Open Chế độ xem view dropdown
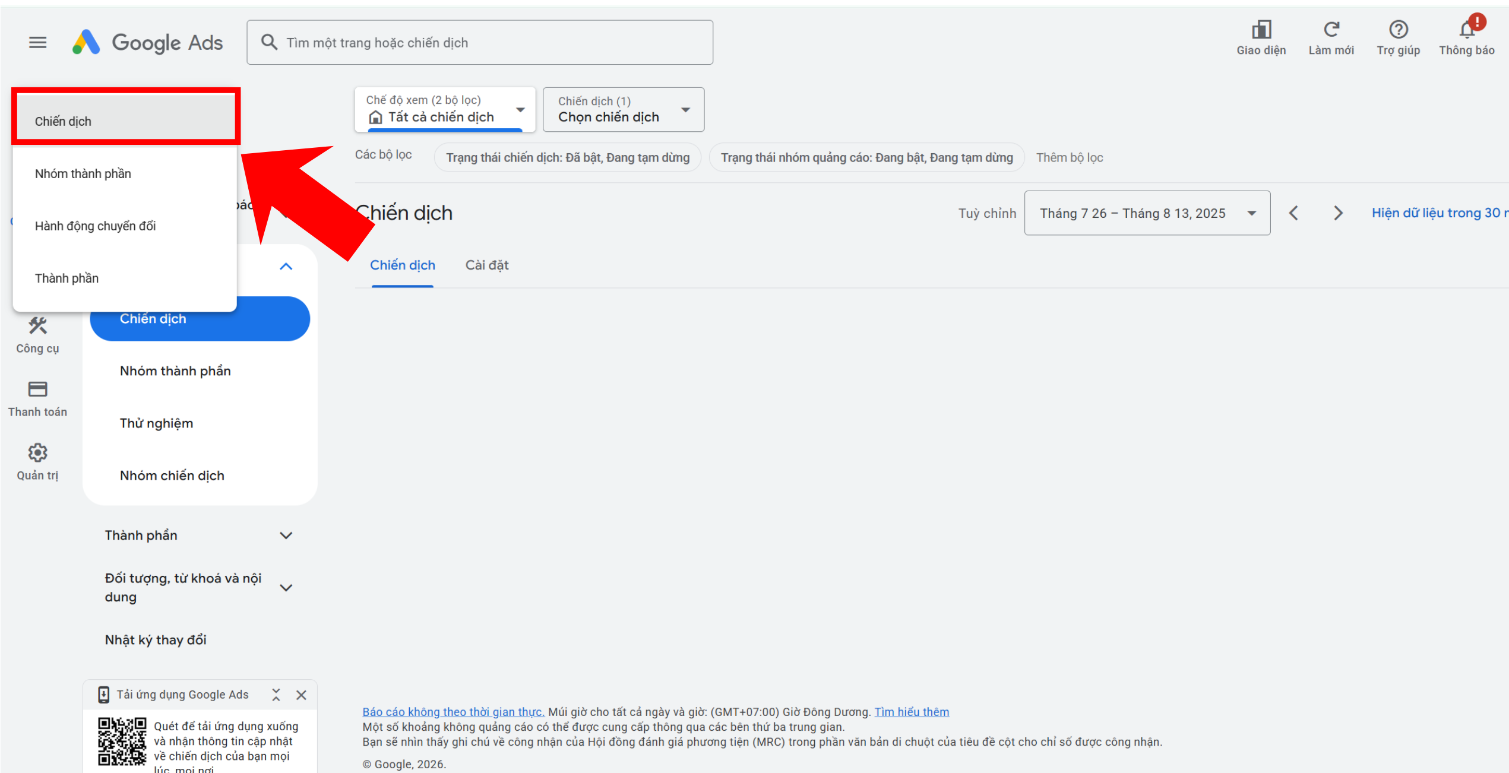The width and height of the screenshot is (1509, 773). 445,109
